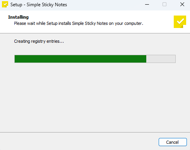Click the 'Setup - Simple Sticky Notes' title

pos(39,5)
